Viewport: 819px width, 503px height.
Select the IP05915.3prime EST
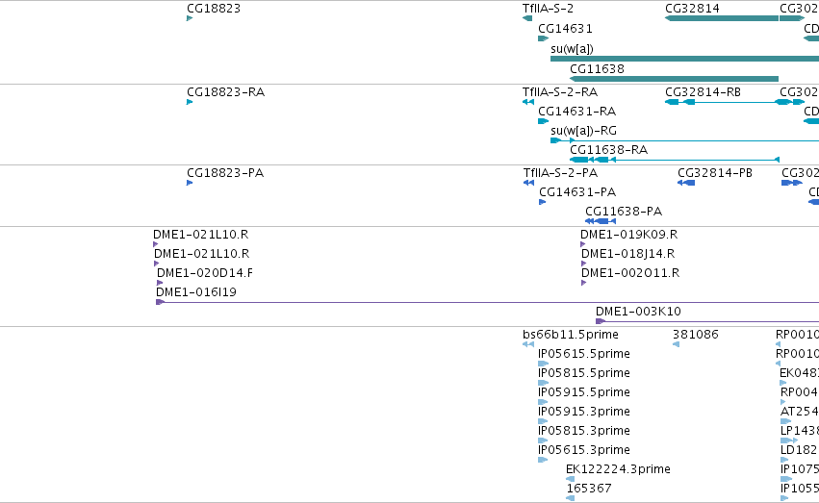coord(543,421)
